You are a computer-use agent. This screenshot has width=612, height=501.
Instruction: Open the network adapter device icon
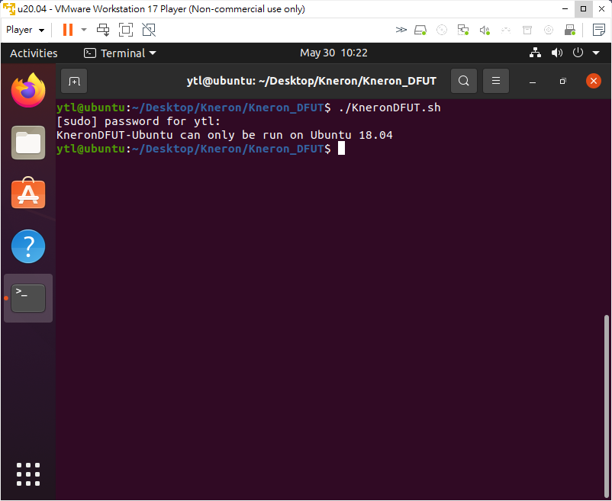click(x=463, y=30)
